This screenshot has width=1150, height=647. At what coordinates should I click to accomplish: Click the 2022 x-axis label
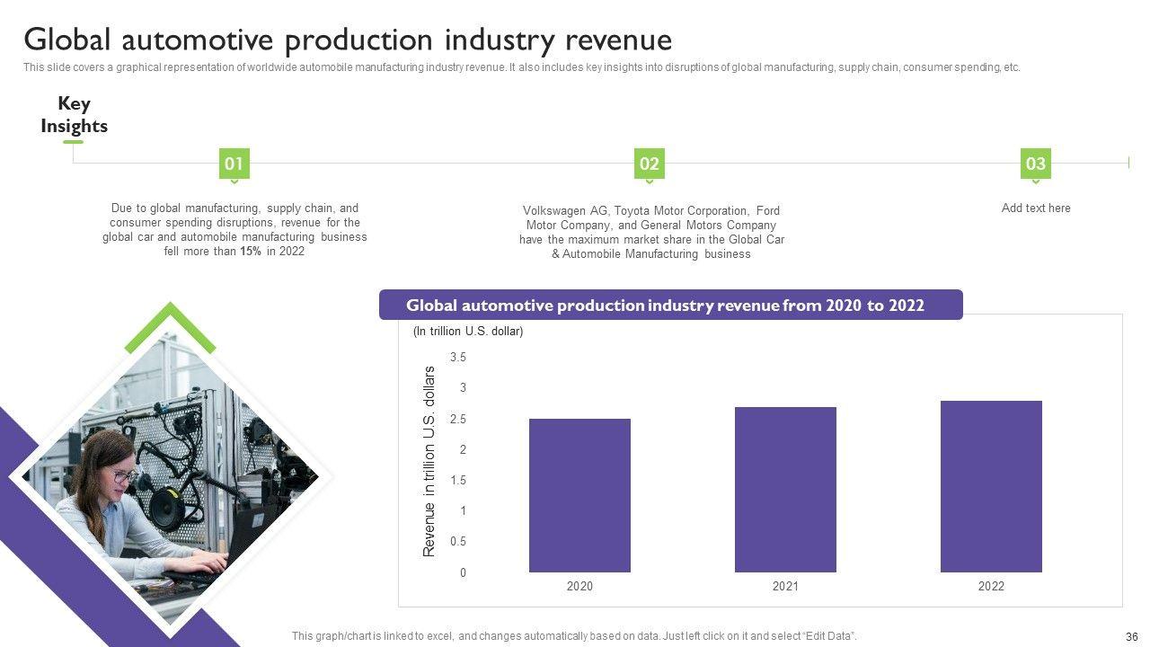point(991,587)
